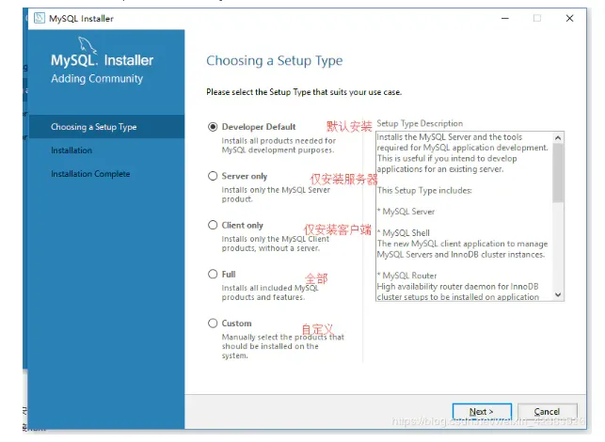Click "Installs all included MySQL products" text
This screenshot has width=605, height=442.
tap(270, 292)
